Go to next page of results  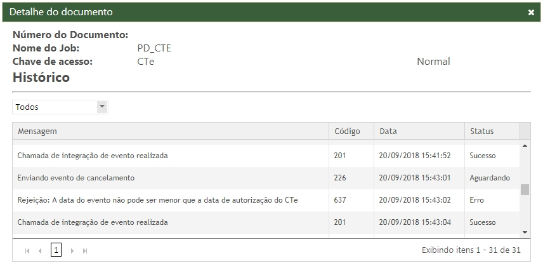click(72, 251)
